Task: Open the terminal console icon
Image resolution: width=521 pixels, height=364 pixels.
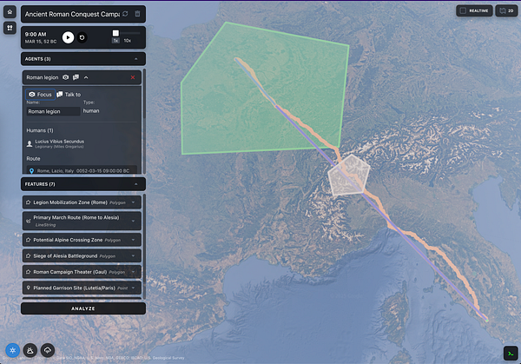Action: point(511,354)
